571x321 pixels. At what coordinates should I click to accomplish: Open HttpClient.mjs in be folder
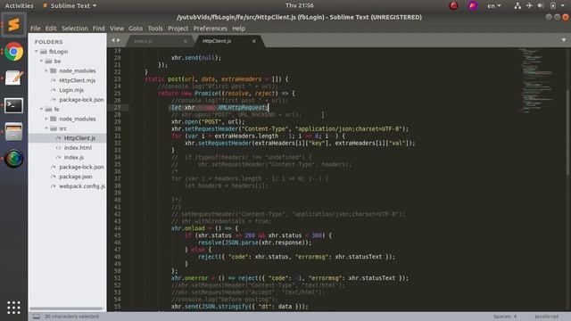pyautogui.click(x=78, y=80)
